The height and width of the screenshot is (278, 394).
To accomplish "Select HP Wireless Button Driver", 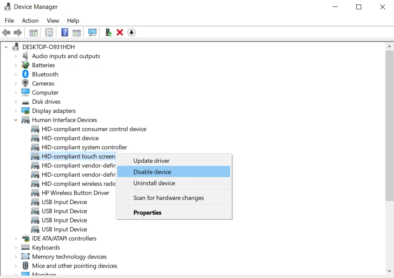I will 75,192.
